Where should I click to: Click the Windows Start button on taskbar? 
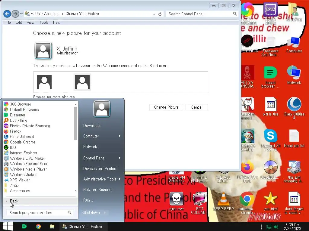coord(8,226)
